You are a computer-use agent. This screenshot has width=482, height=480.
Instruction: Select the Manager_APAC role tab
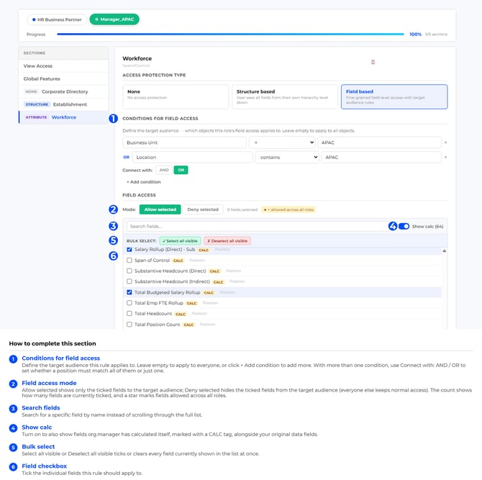tap(114, 19)
